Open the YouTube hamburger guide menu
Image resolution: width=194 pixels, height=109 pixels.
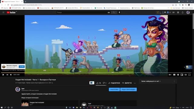[3, 12]
